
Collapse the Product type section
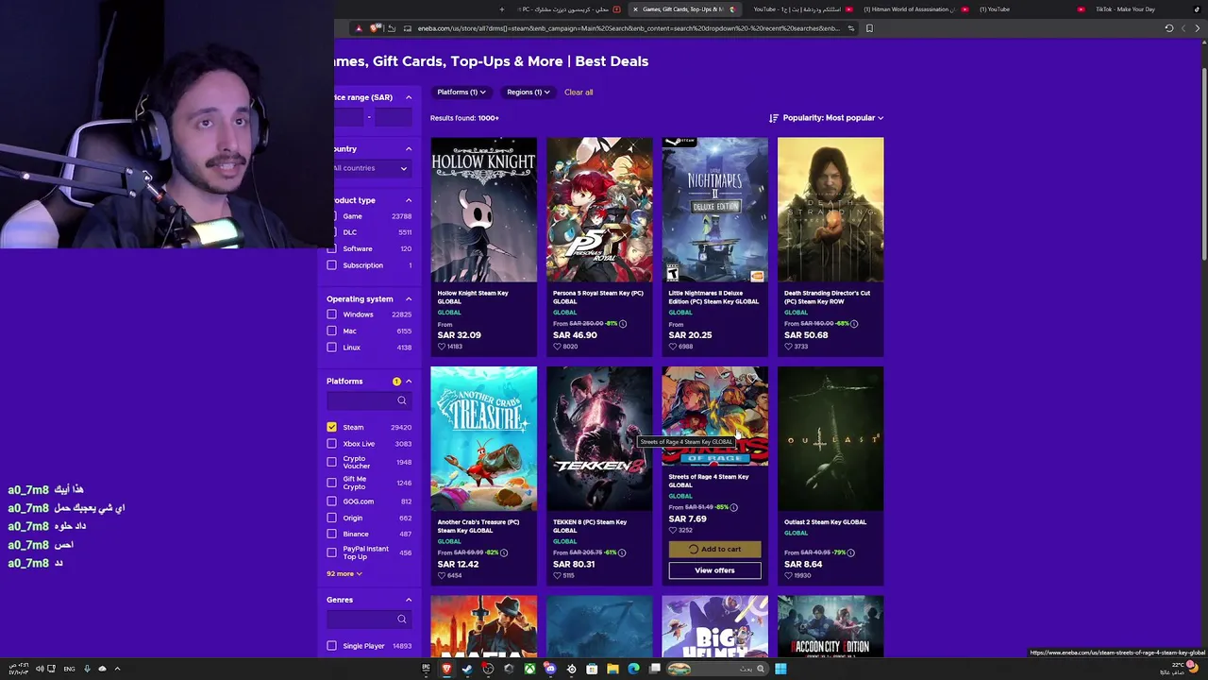[409, 200]
